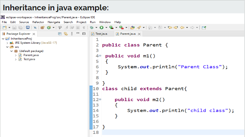Screen dimensions: 245x137
Task: Open the Help menu
Action: (117, 22)
